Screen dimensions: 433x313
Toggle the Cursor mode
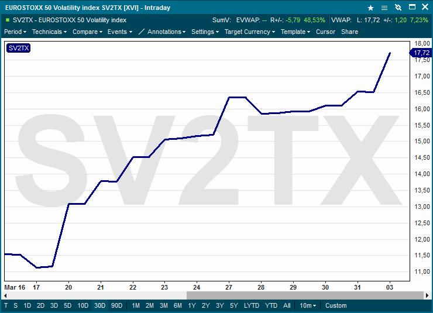coord(325,32)
